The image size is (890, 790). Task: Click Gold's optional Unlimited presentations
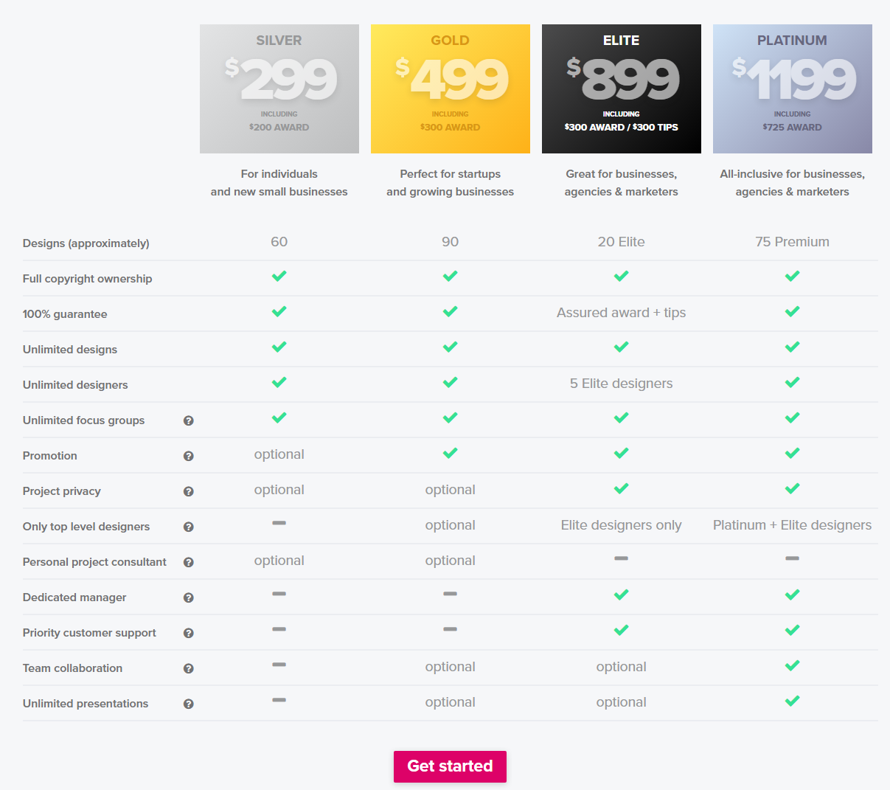pyautogui.click(x=451, y=702)
